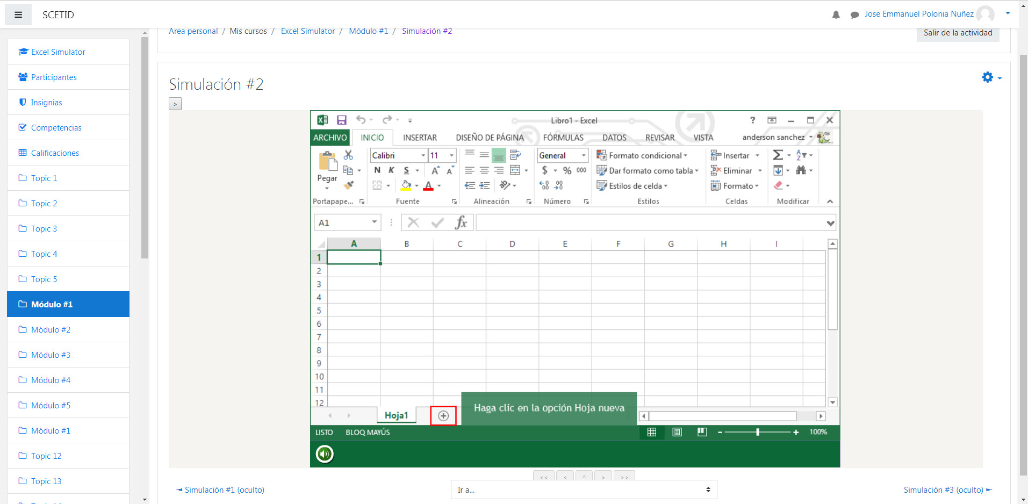
Task: Click the Pegar clipboard icon
Action: point(327,161)
